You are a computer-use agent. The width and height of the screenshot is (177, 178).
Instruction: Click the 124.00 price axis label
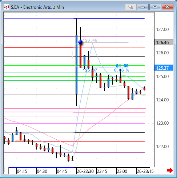click(162, 100)
